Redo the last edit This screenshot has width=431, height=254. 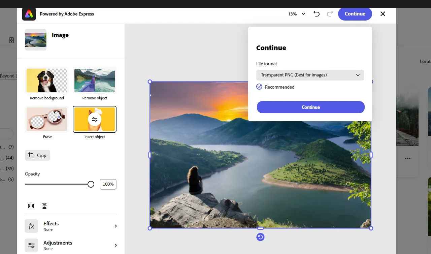[x=330, y=14]
